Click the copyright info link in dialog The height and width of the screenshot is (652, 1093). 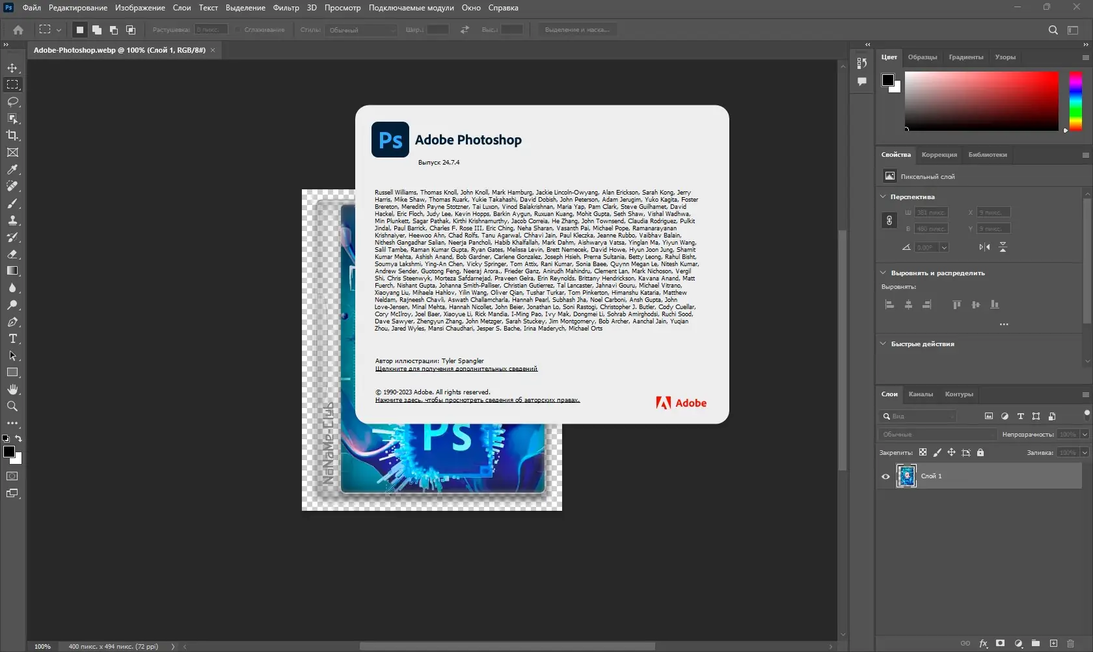click(x=478, y=400)
